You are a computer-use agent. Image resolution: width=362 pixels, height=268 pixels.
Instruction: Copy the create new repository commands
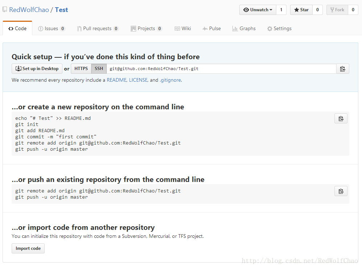tap(341, 119)
